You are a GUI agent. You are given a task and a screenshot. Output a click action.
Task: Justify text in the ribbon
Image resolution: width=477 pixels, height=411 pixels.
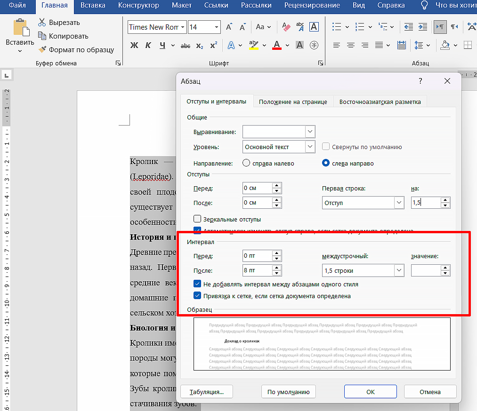pyautogui.click(x=379, y=46)
